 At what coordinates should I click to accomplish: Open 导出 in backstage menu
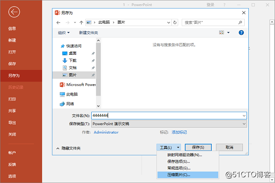(x=12, y=123)
